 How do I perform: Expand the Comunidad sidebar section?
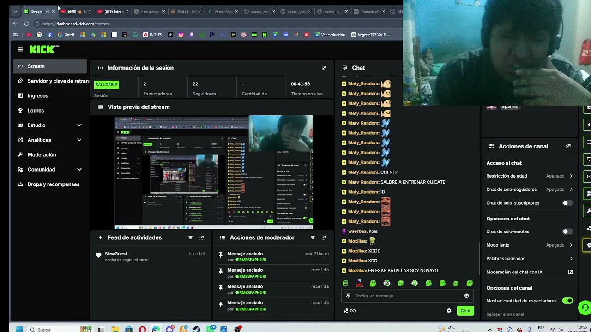point(50,169)
